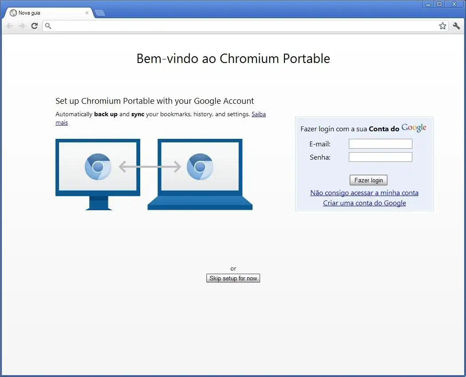Click the laptop sync illustration
Image resolution: width=466 pixels, height=377 pixels.
click(200, 174)
